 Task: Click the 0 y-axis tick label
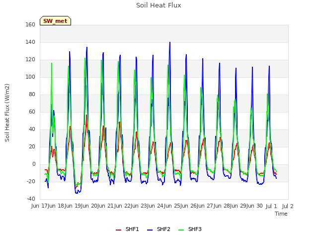(x=34, y=164)
